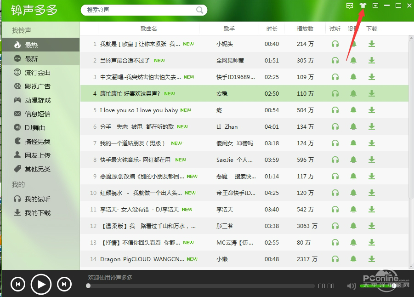This screenshot has width=414, height=297.
Task: Select song 快手最火纯音乐- 网红都在用
Action: coord(135,160)
